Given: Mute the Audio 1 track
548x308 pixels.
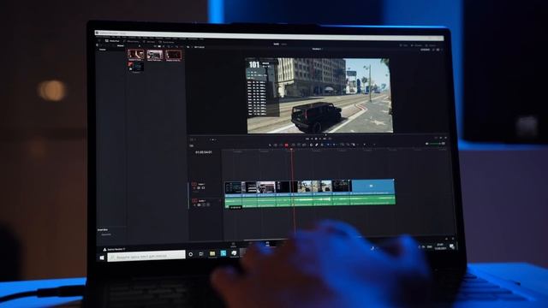Looking at the screenshot, I should click(208, 205).
